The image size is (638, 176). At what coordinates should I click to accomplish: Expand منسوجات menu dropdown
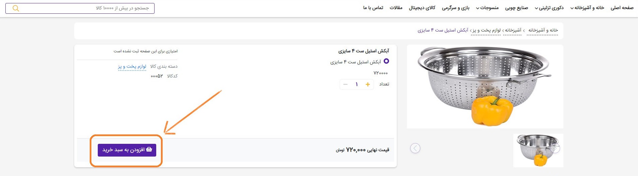click(487, 8)
